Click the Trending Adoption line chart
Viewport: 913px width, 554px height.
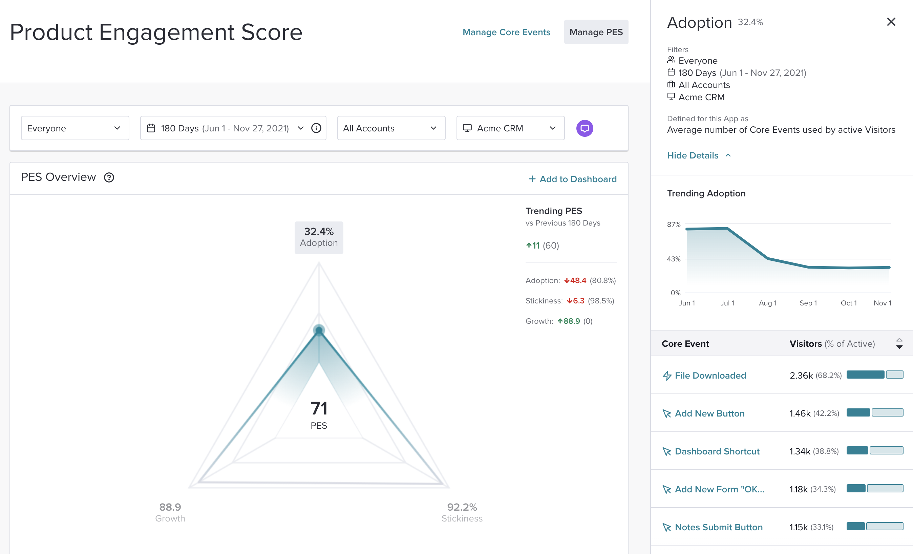(x=788, y=259)
